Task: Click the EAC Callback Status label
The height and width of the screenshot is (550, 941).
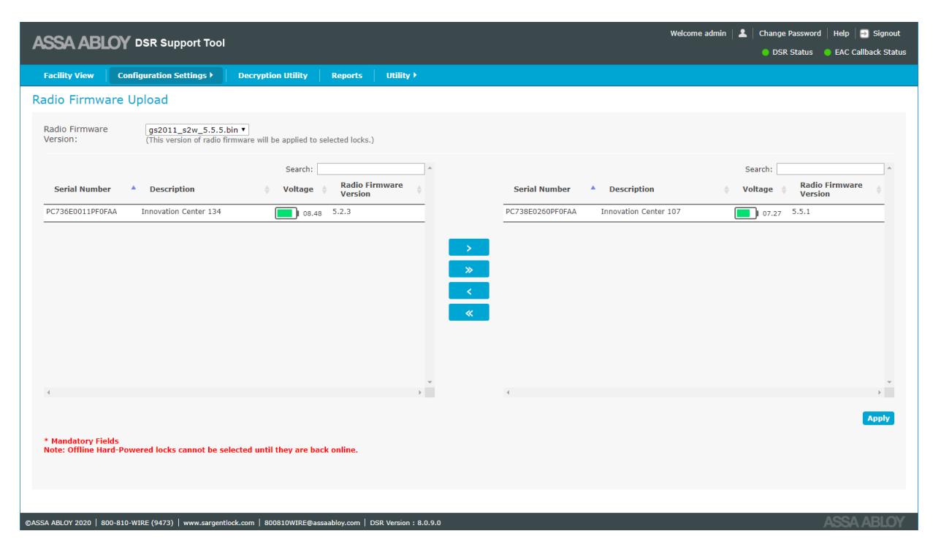Action: coord(871,52)
